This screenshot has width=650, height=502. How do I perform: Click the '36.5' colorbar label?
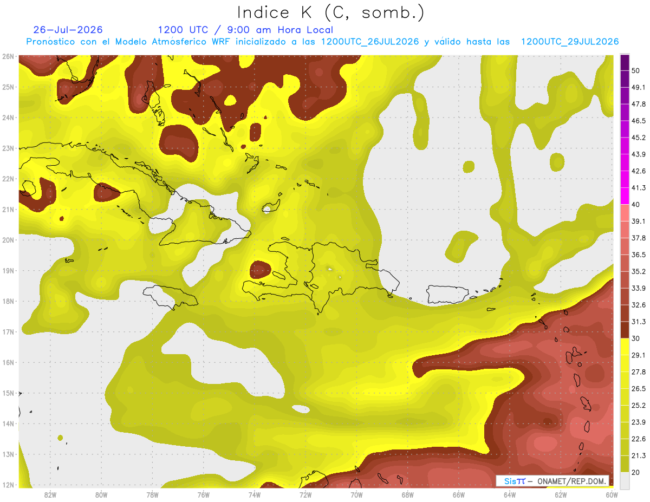click(x=639, y=255)
